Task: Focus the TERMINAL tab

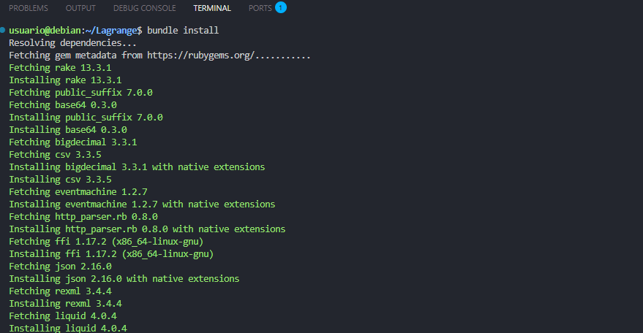Action: pos(212,9)
